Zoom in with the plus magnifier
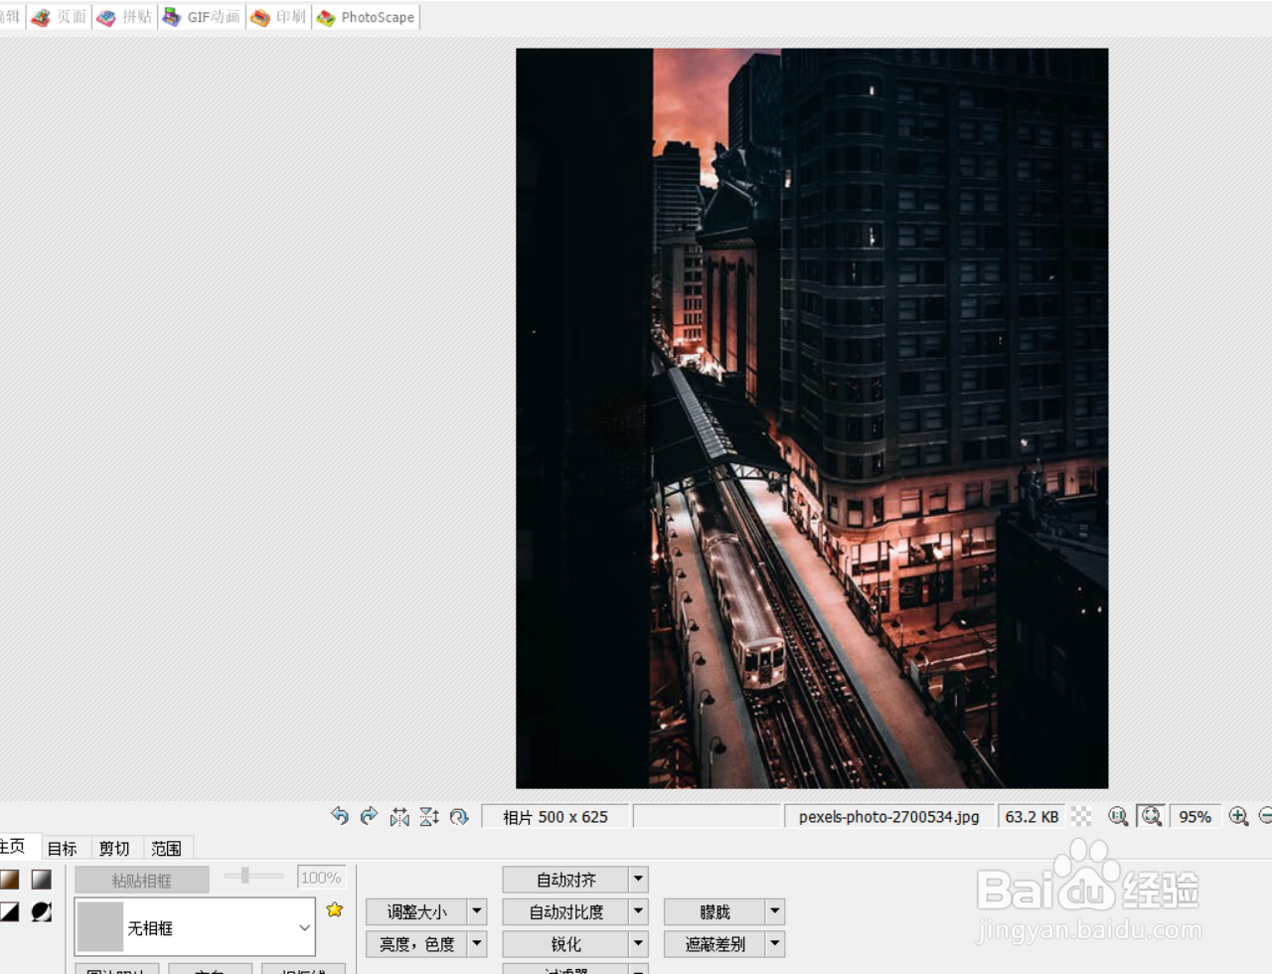This screenshot has height=974, width=1272. tap(1238, 816)
